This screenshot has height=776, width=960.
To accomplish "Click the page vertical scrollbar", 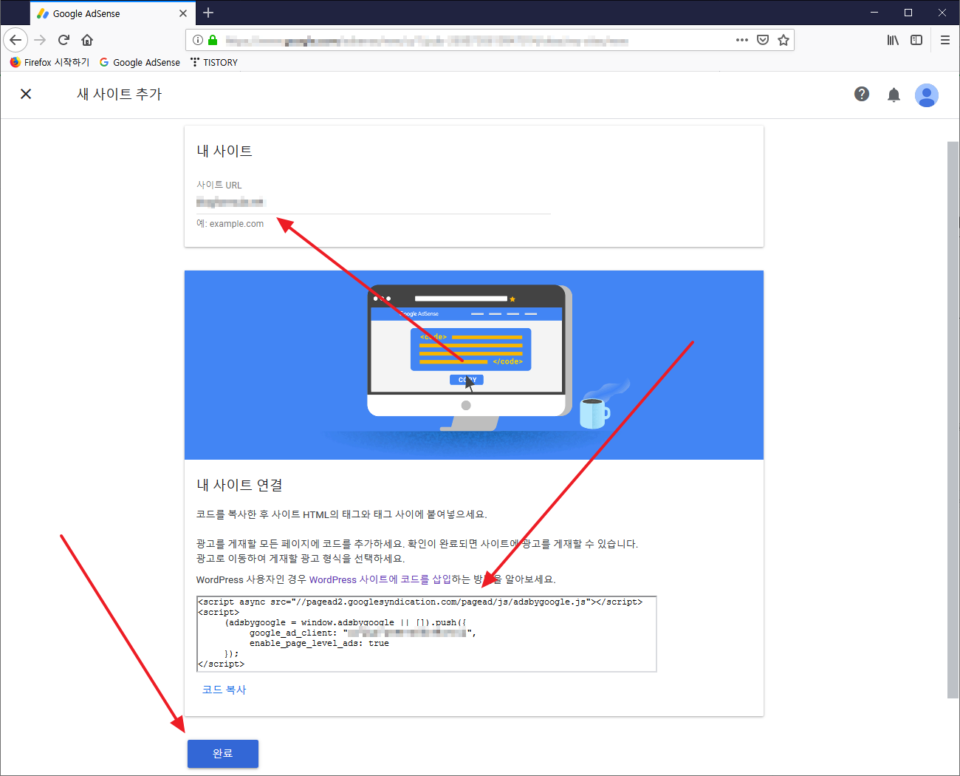I will coord(953,419).
